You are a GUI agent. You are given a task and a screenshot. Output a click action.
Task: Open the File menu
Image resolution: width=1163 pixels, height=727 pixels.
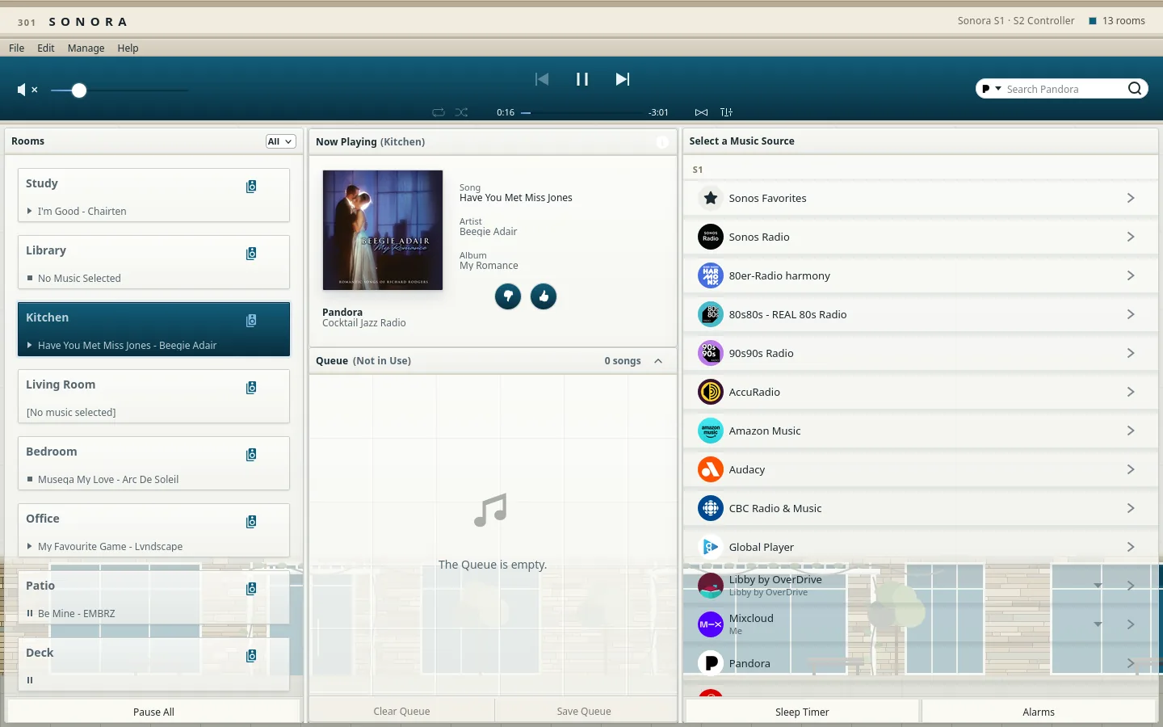17,48
